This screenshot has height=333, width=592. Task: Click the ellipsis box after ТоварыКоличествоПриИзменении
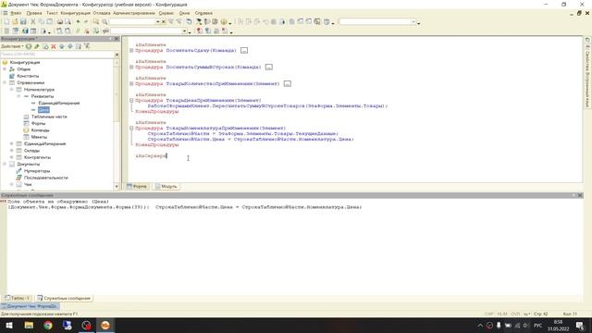point(288,84)
